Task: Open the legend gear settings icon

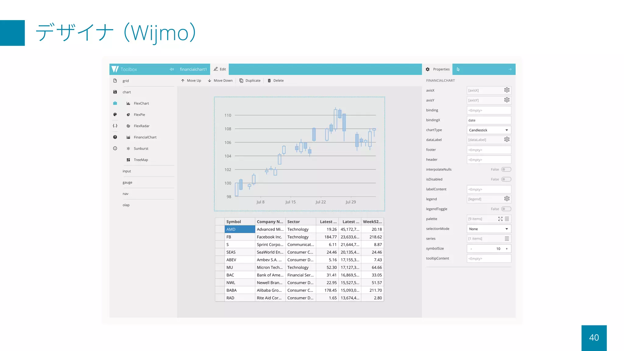Action: tap(507, 199)
